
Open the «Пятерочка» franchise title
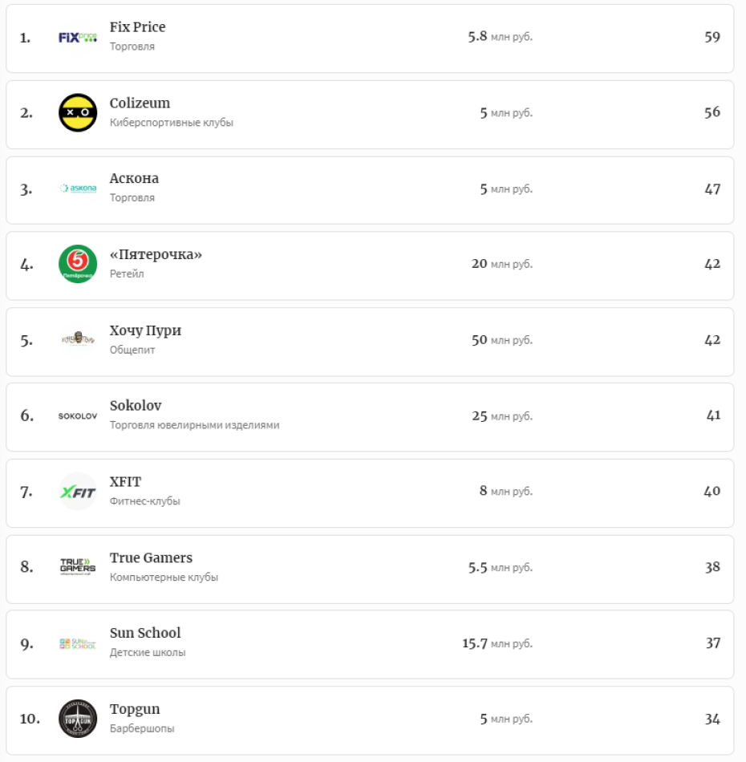coord(156,254)
